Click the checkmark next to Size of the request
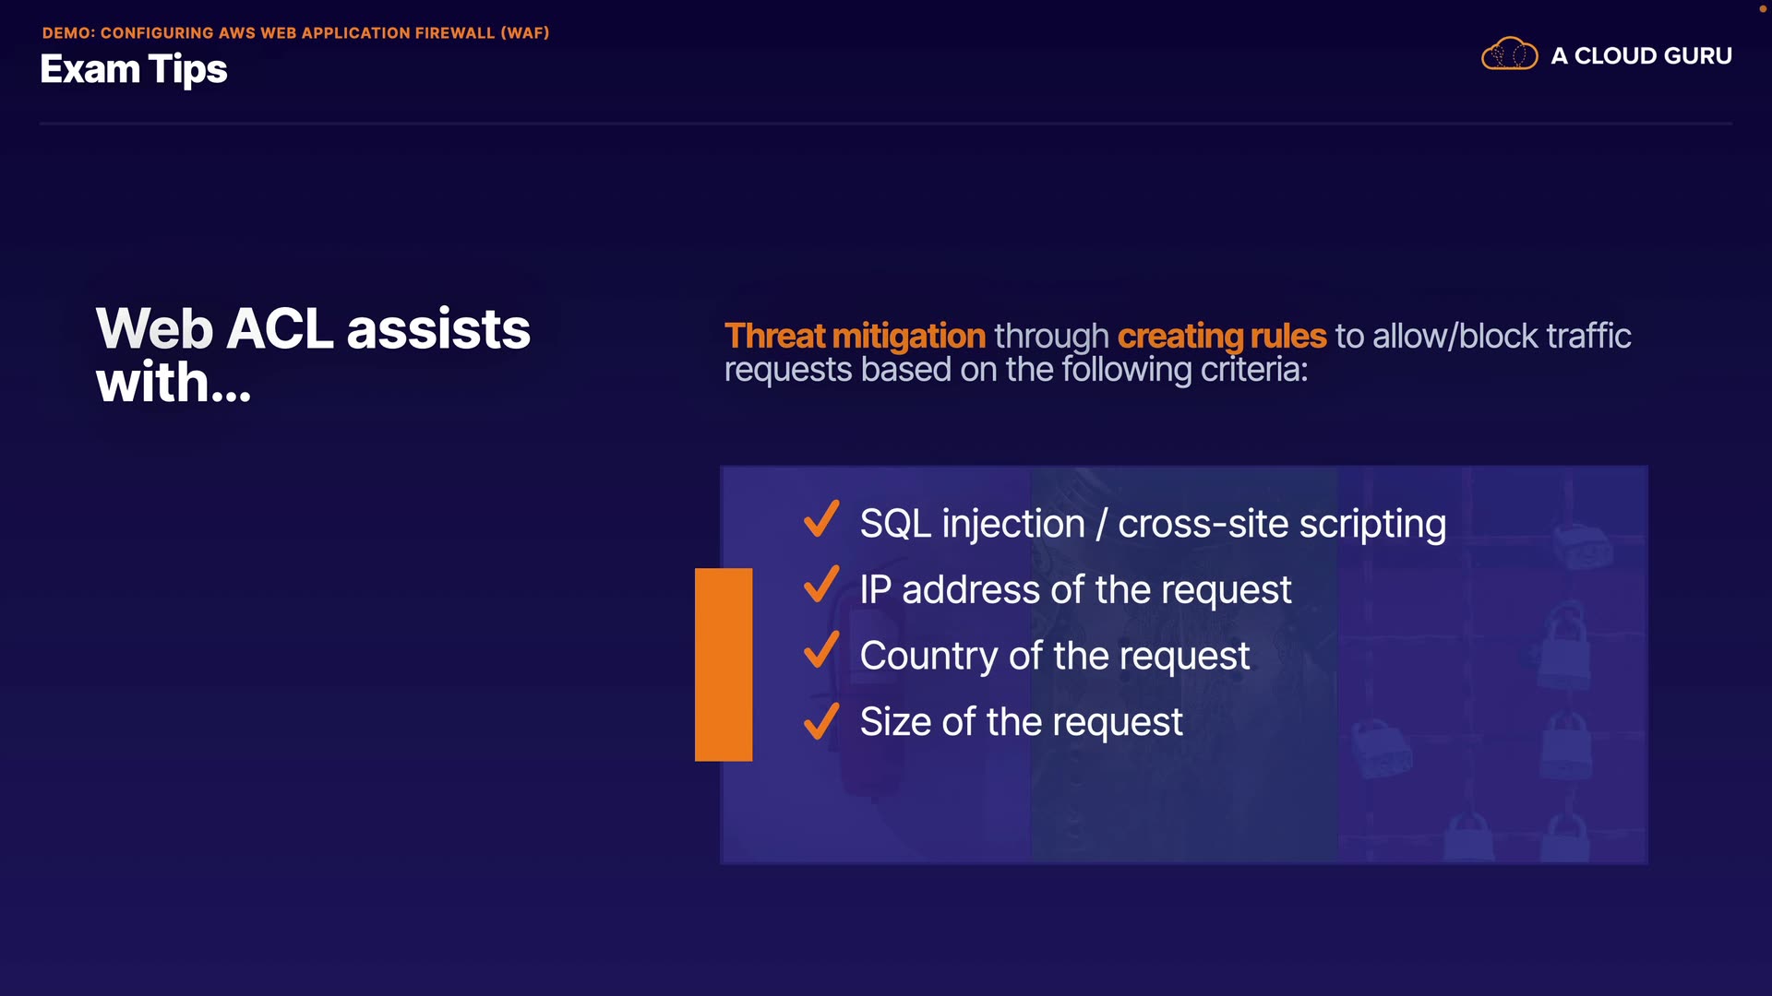The image size is (1772, 996). pos(820,721)
